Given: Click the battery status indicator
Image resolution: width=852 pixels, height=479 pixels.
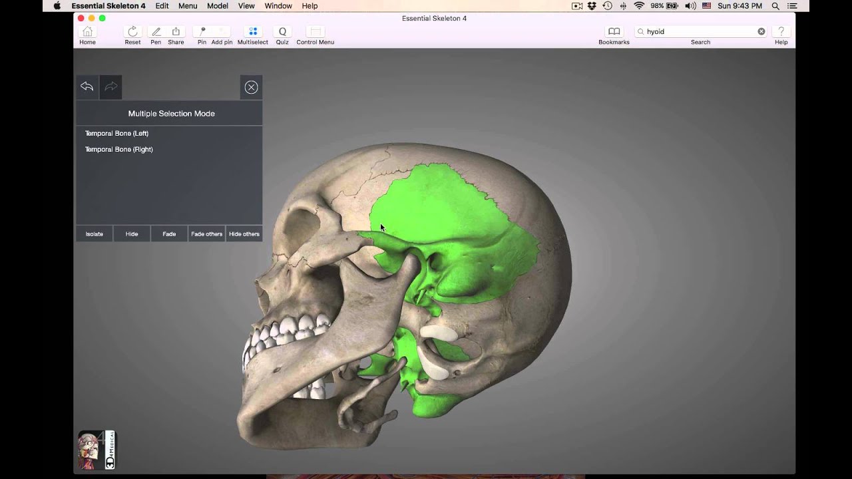Looking at the screenshot, I should [665, 6].
